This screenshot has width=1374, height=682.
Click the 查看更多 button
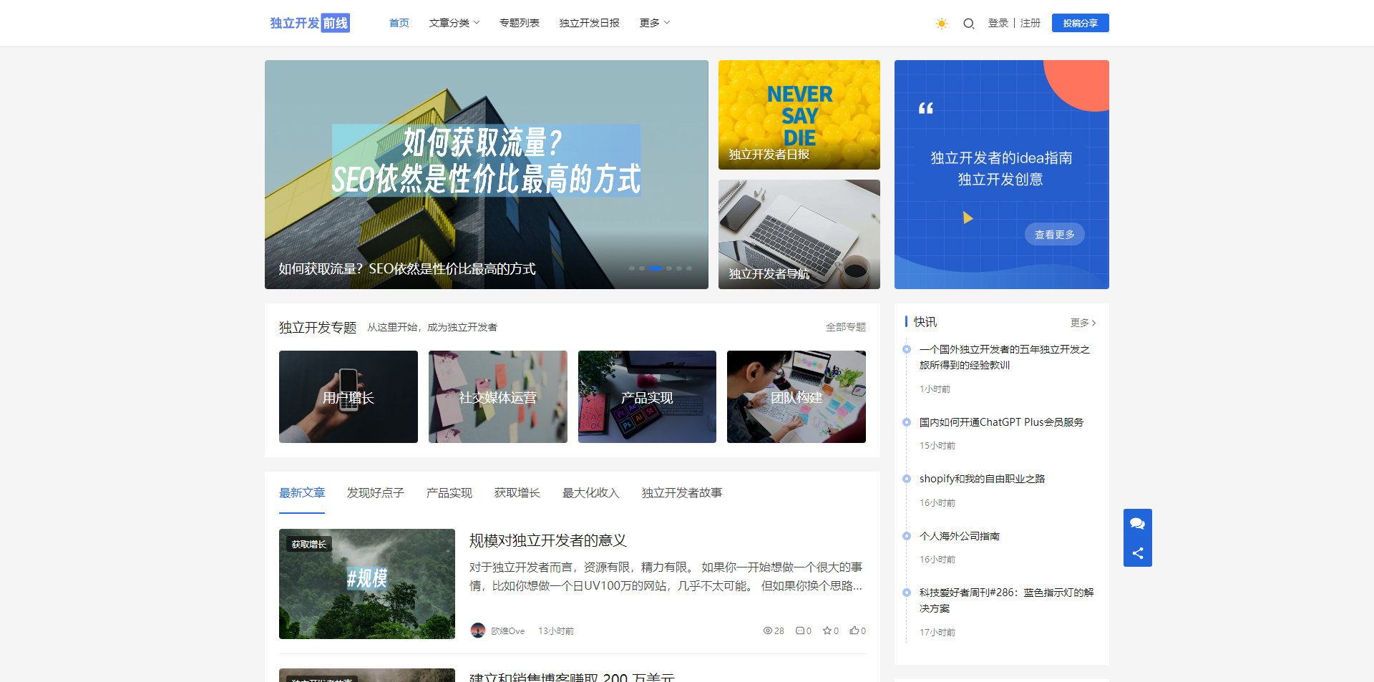[x=1054, y=235]
